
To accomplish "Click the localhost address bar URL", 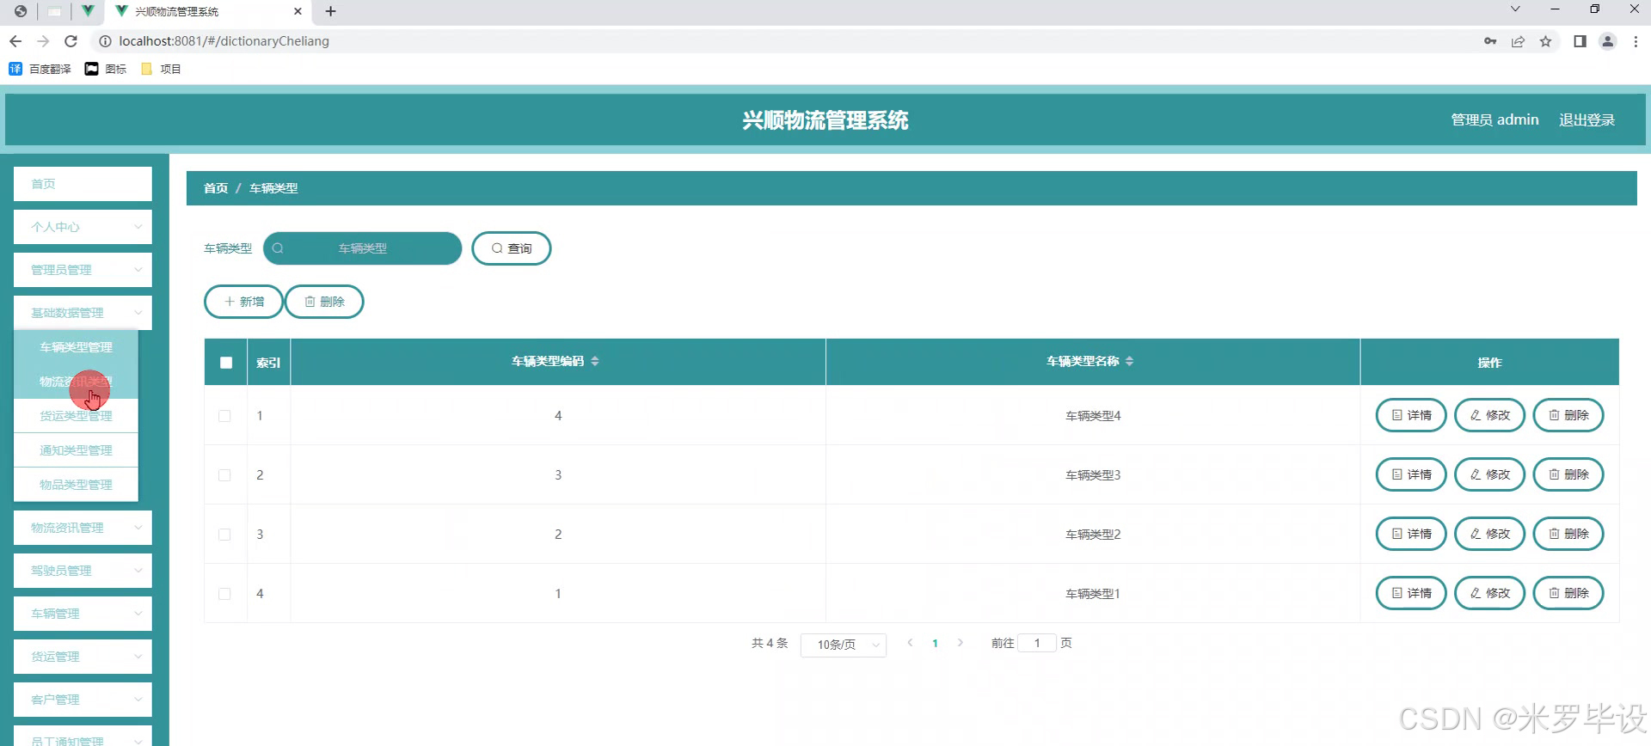I will 224,41.
